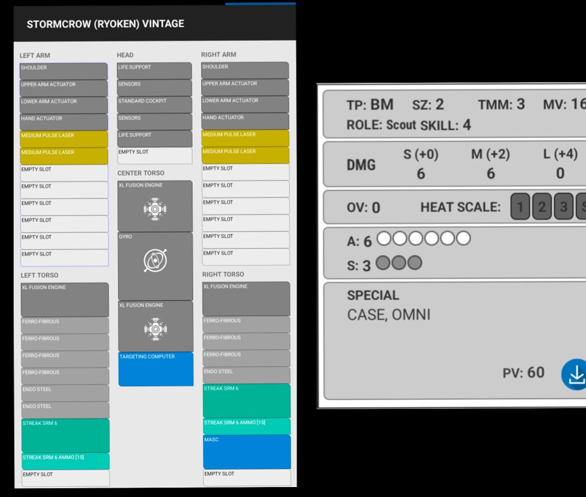Select the Shoulder slot in Left Arm
Viewport: 586px width, 497px height.
pyautogui.click(x=63, y=71)
